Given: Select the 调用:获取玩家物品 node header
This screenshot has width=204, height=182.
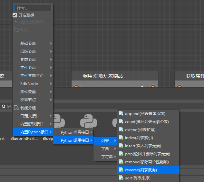Looking at the screenshot, I should [115, 76].
